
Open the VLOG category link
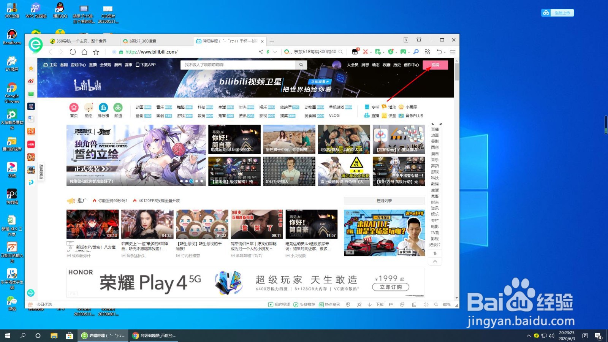(334, 116)
